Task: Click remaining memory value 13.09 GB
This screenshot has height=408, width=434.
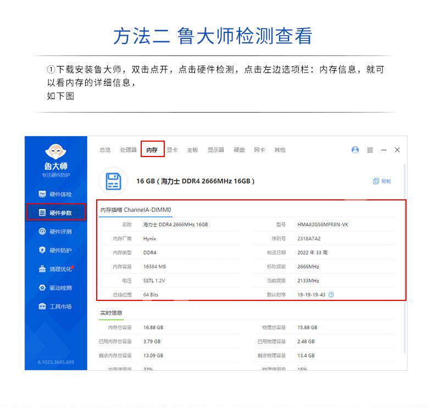Action: point(153,355)
